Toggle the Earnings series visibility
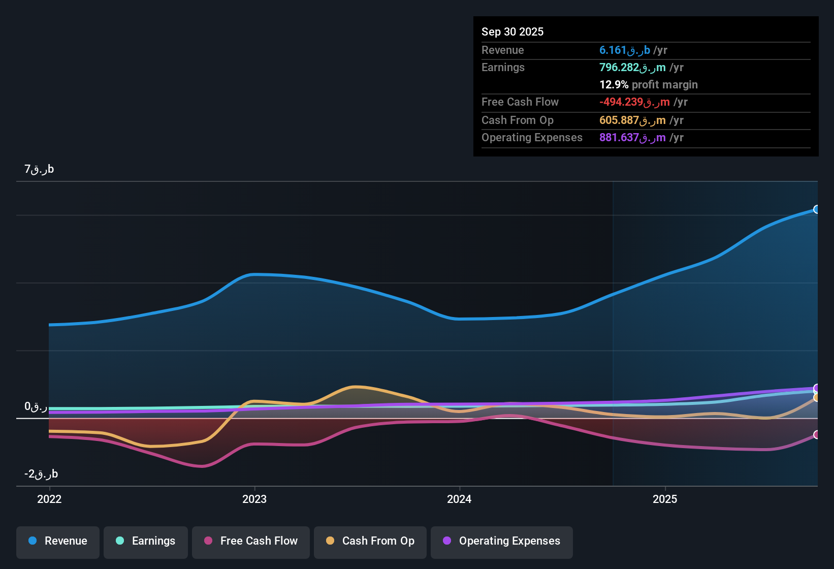The width and height of the screenshot is (834, 569). click(145, 542)
